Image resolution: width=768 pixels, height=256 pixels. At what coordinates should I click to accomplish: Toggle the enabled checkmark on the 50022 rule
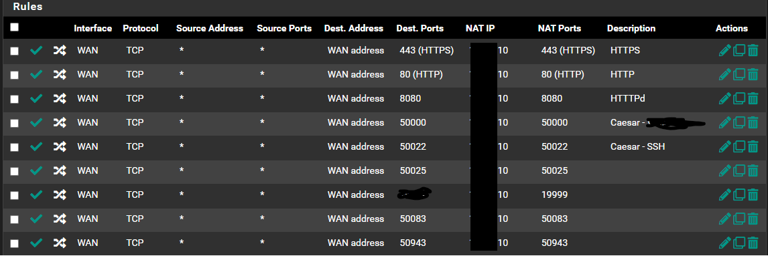click(x=36, y=146)
